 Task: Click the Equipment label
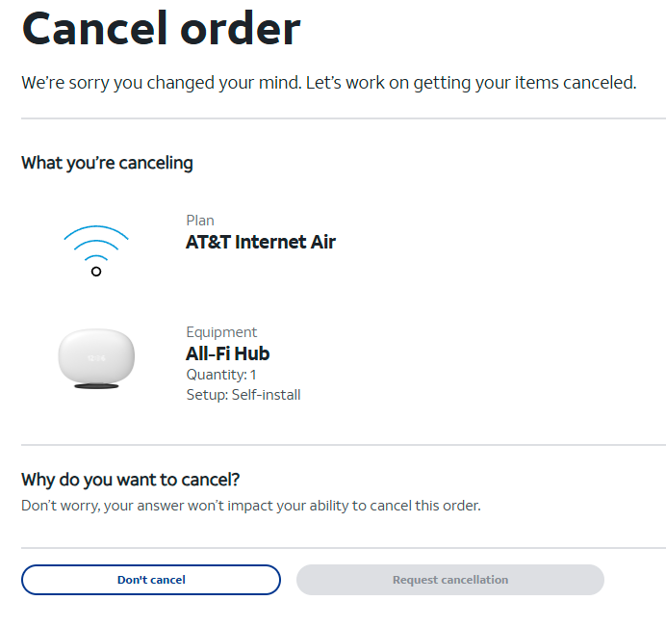pyautogui.click(x=221, y=332)
